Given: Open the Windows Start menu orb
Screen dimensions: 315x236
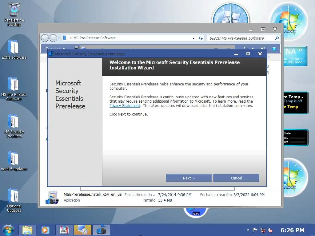Looking at the screenshot, I should click(x=8, y=230).
